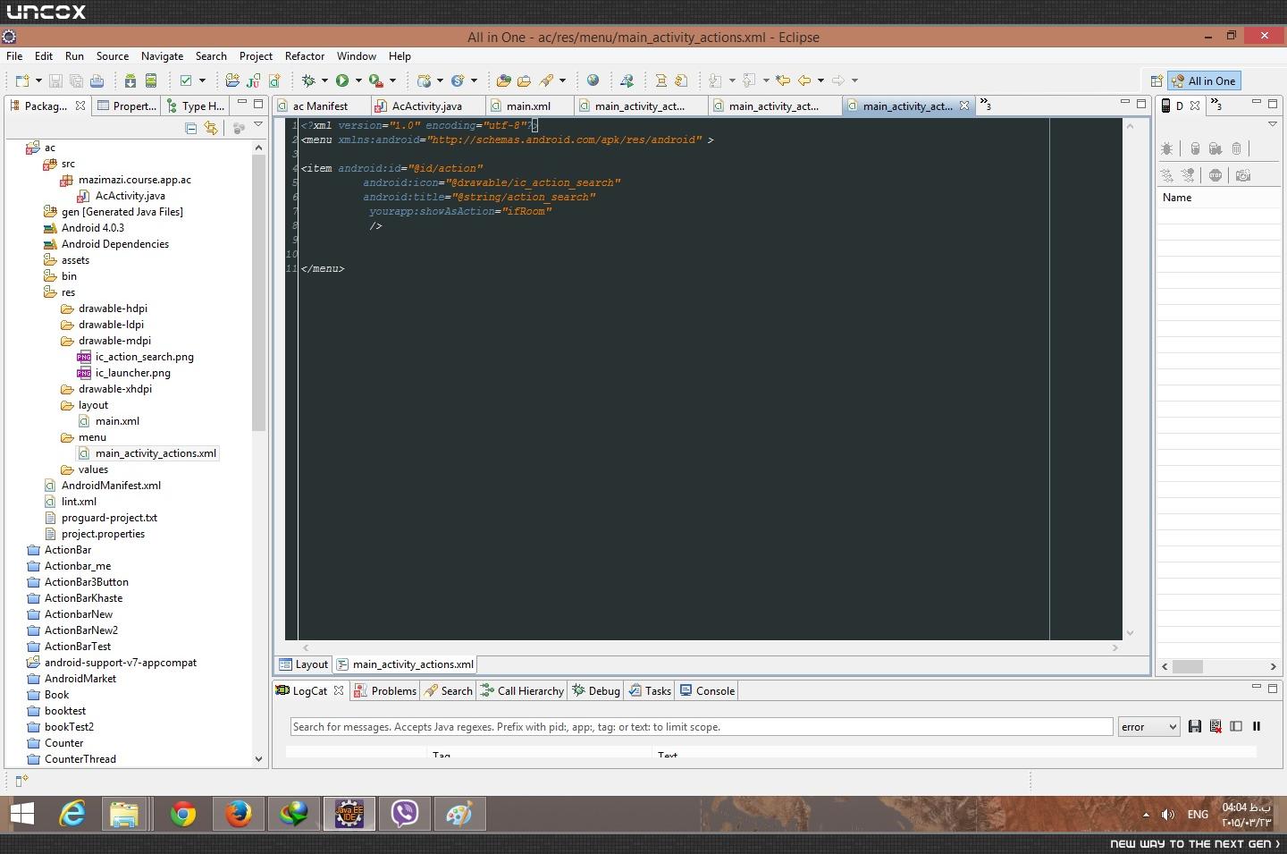Screen dimensions: 1287x854
Task: Switch to the Console tab
Action: [x=708, y=690]
